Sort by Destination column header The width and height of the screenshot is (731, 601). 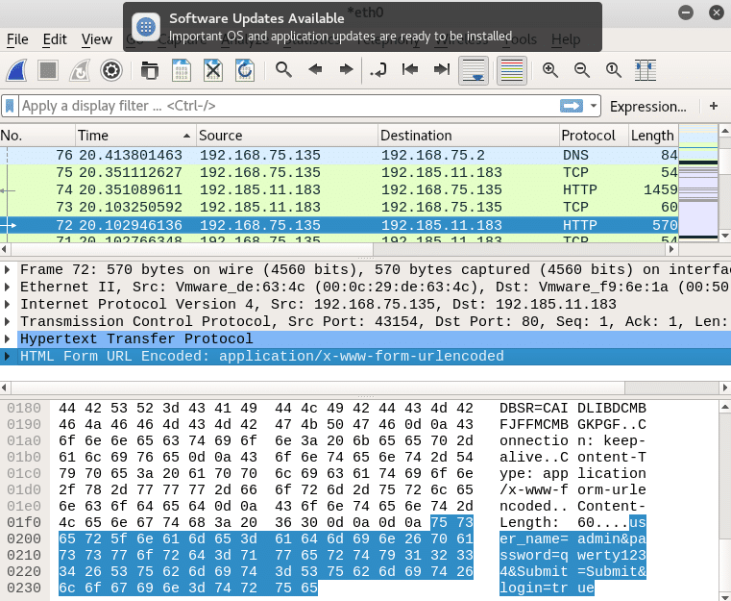tap(469, 136)
